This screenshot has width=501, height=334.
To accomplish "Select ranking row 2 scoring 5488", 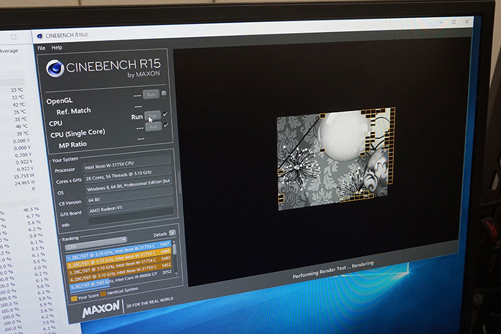I will point(119,258).
